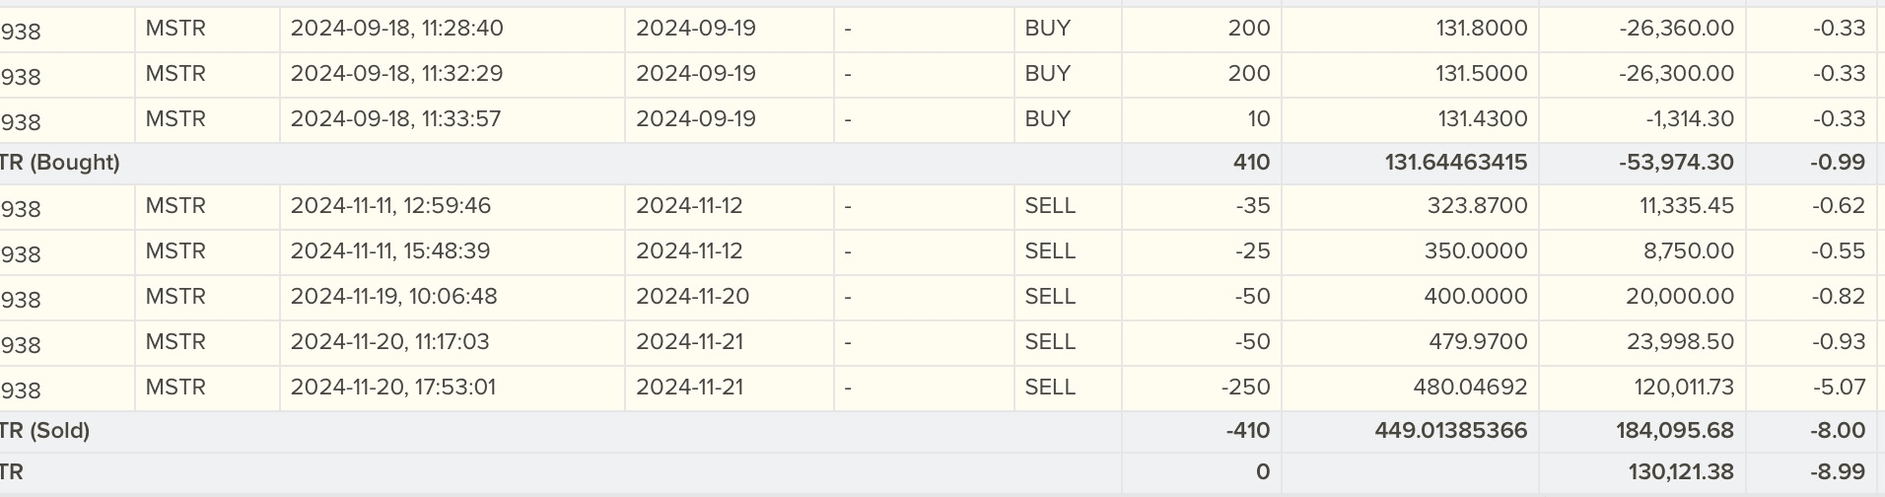Select the 131.8000 price cell

tap(1481, 29)
